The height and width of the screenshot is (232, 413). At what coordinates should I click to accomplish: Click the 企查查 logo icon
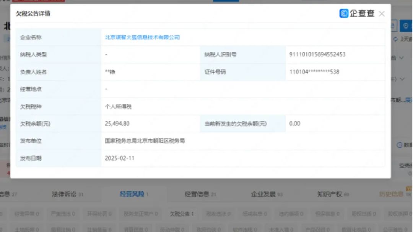pyautogui.click(x=344, y=13)
